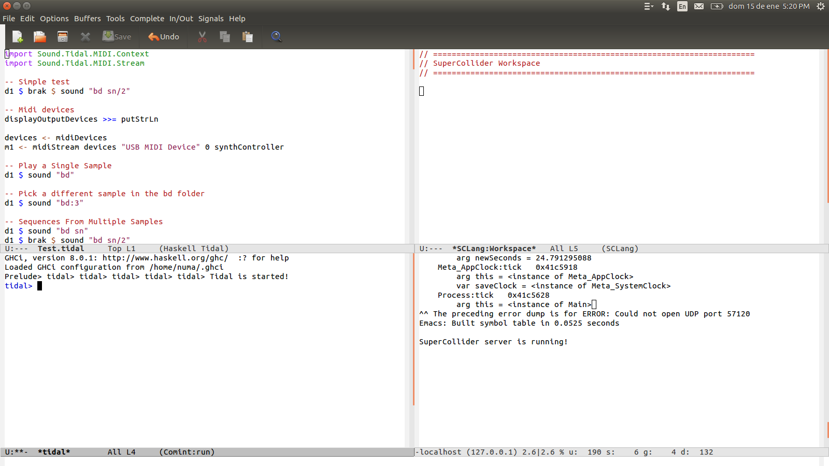Open the Edit menu
This screenshot has width=829, height=466.
point(27,19)
